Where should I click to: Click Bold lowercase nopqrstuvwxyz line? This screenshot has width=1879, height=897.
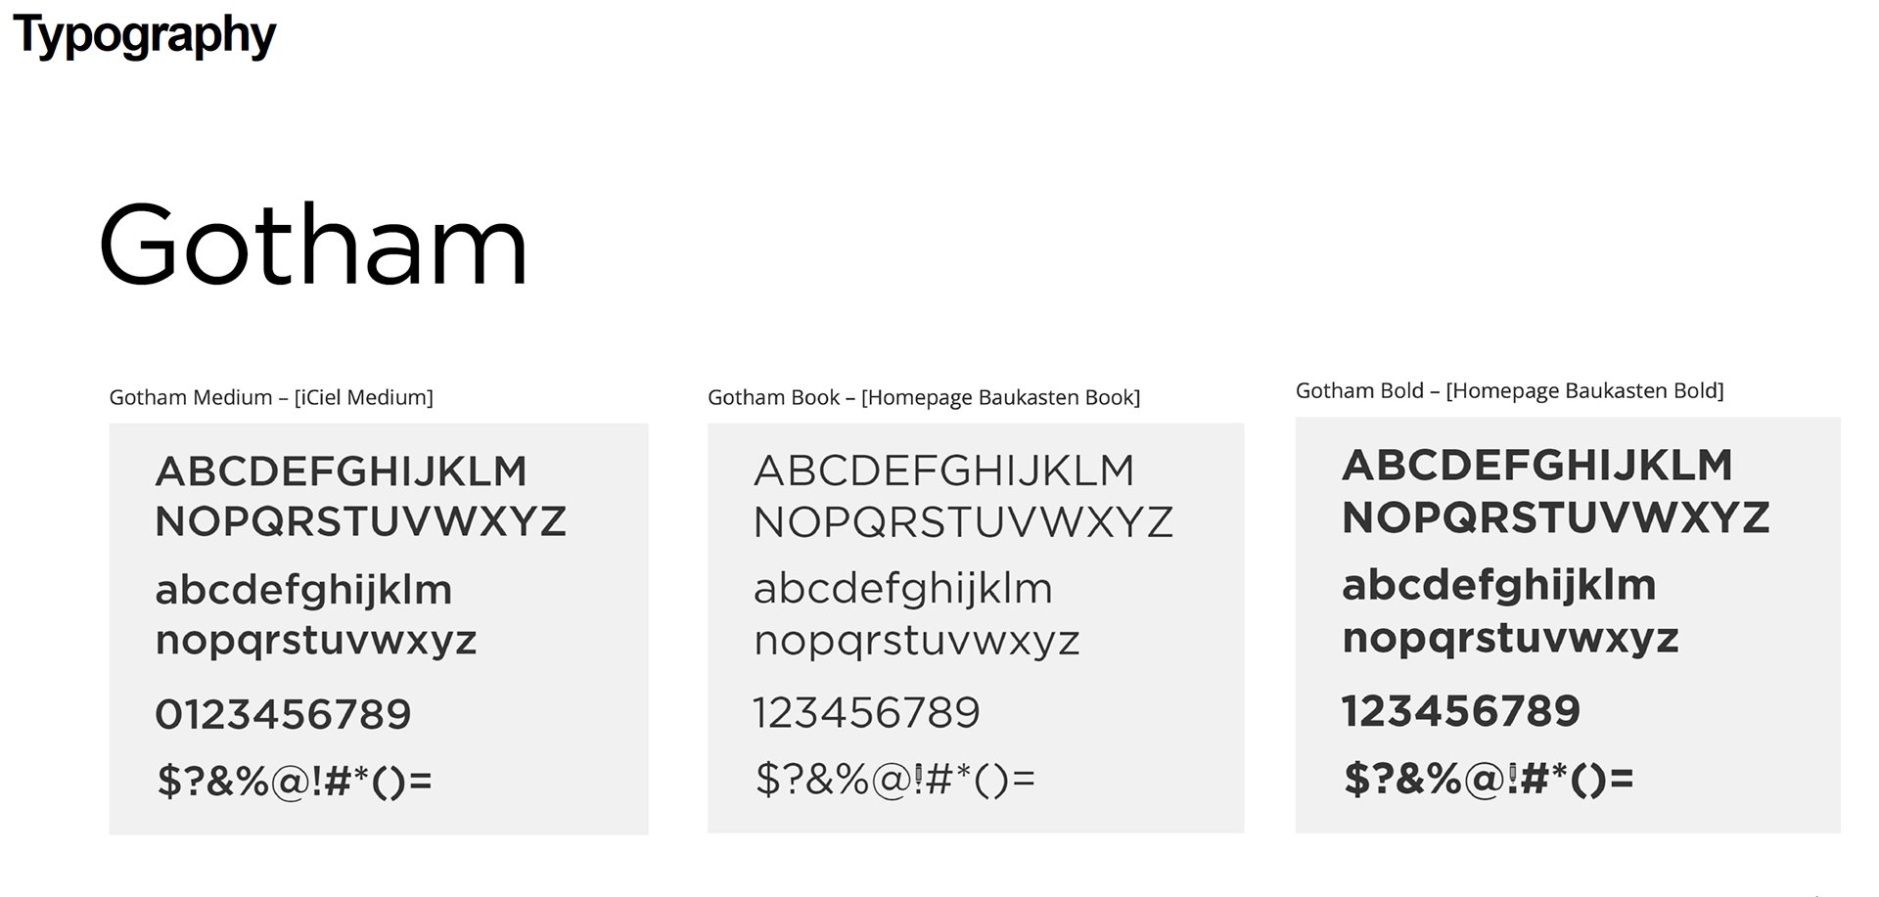tap(1510, 639)
